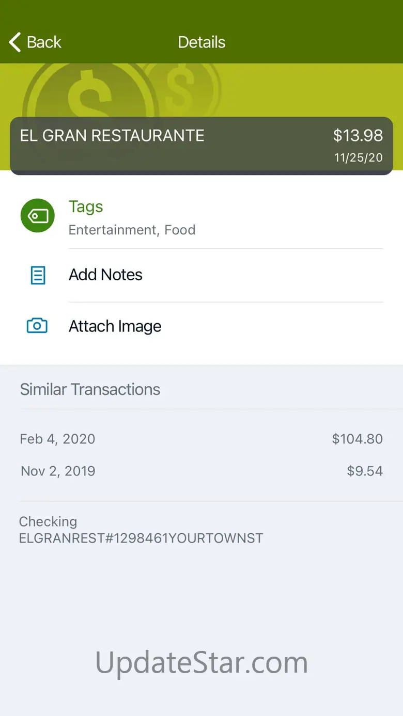Image resolution: width=403 pixels, height=716 pixels.
Task: Tap the 11/25/20 transaction date
Action: (359, 158)
